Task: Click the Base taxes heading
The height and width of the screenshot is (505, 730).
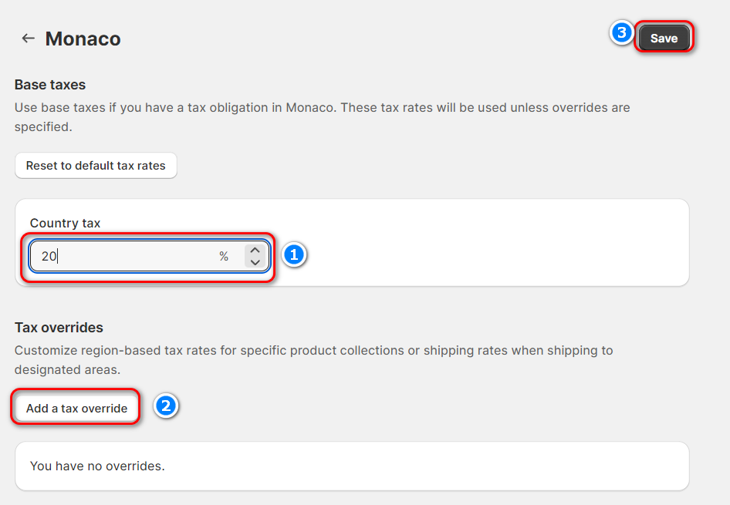Action: (50, 85)
